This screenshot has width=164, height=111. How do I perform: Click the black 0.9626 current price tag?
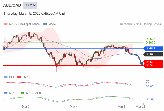(153, 54)
